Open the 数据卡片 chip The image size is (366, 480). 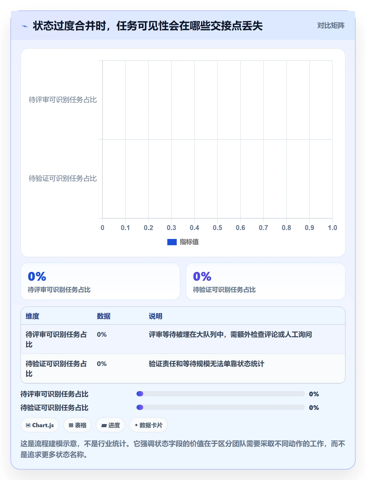tap(148, 425)
